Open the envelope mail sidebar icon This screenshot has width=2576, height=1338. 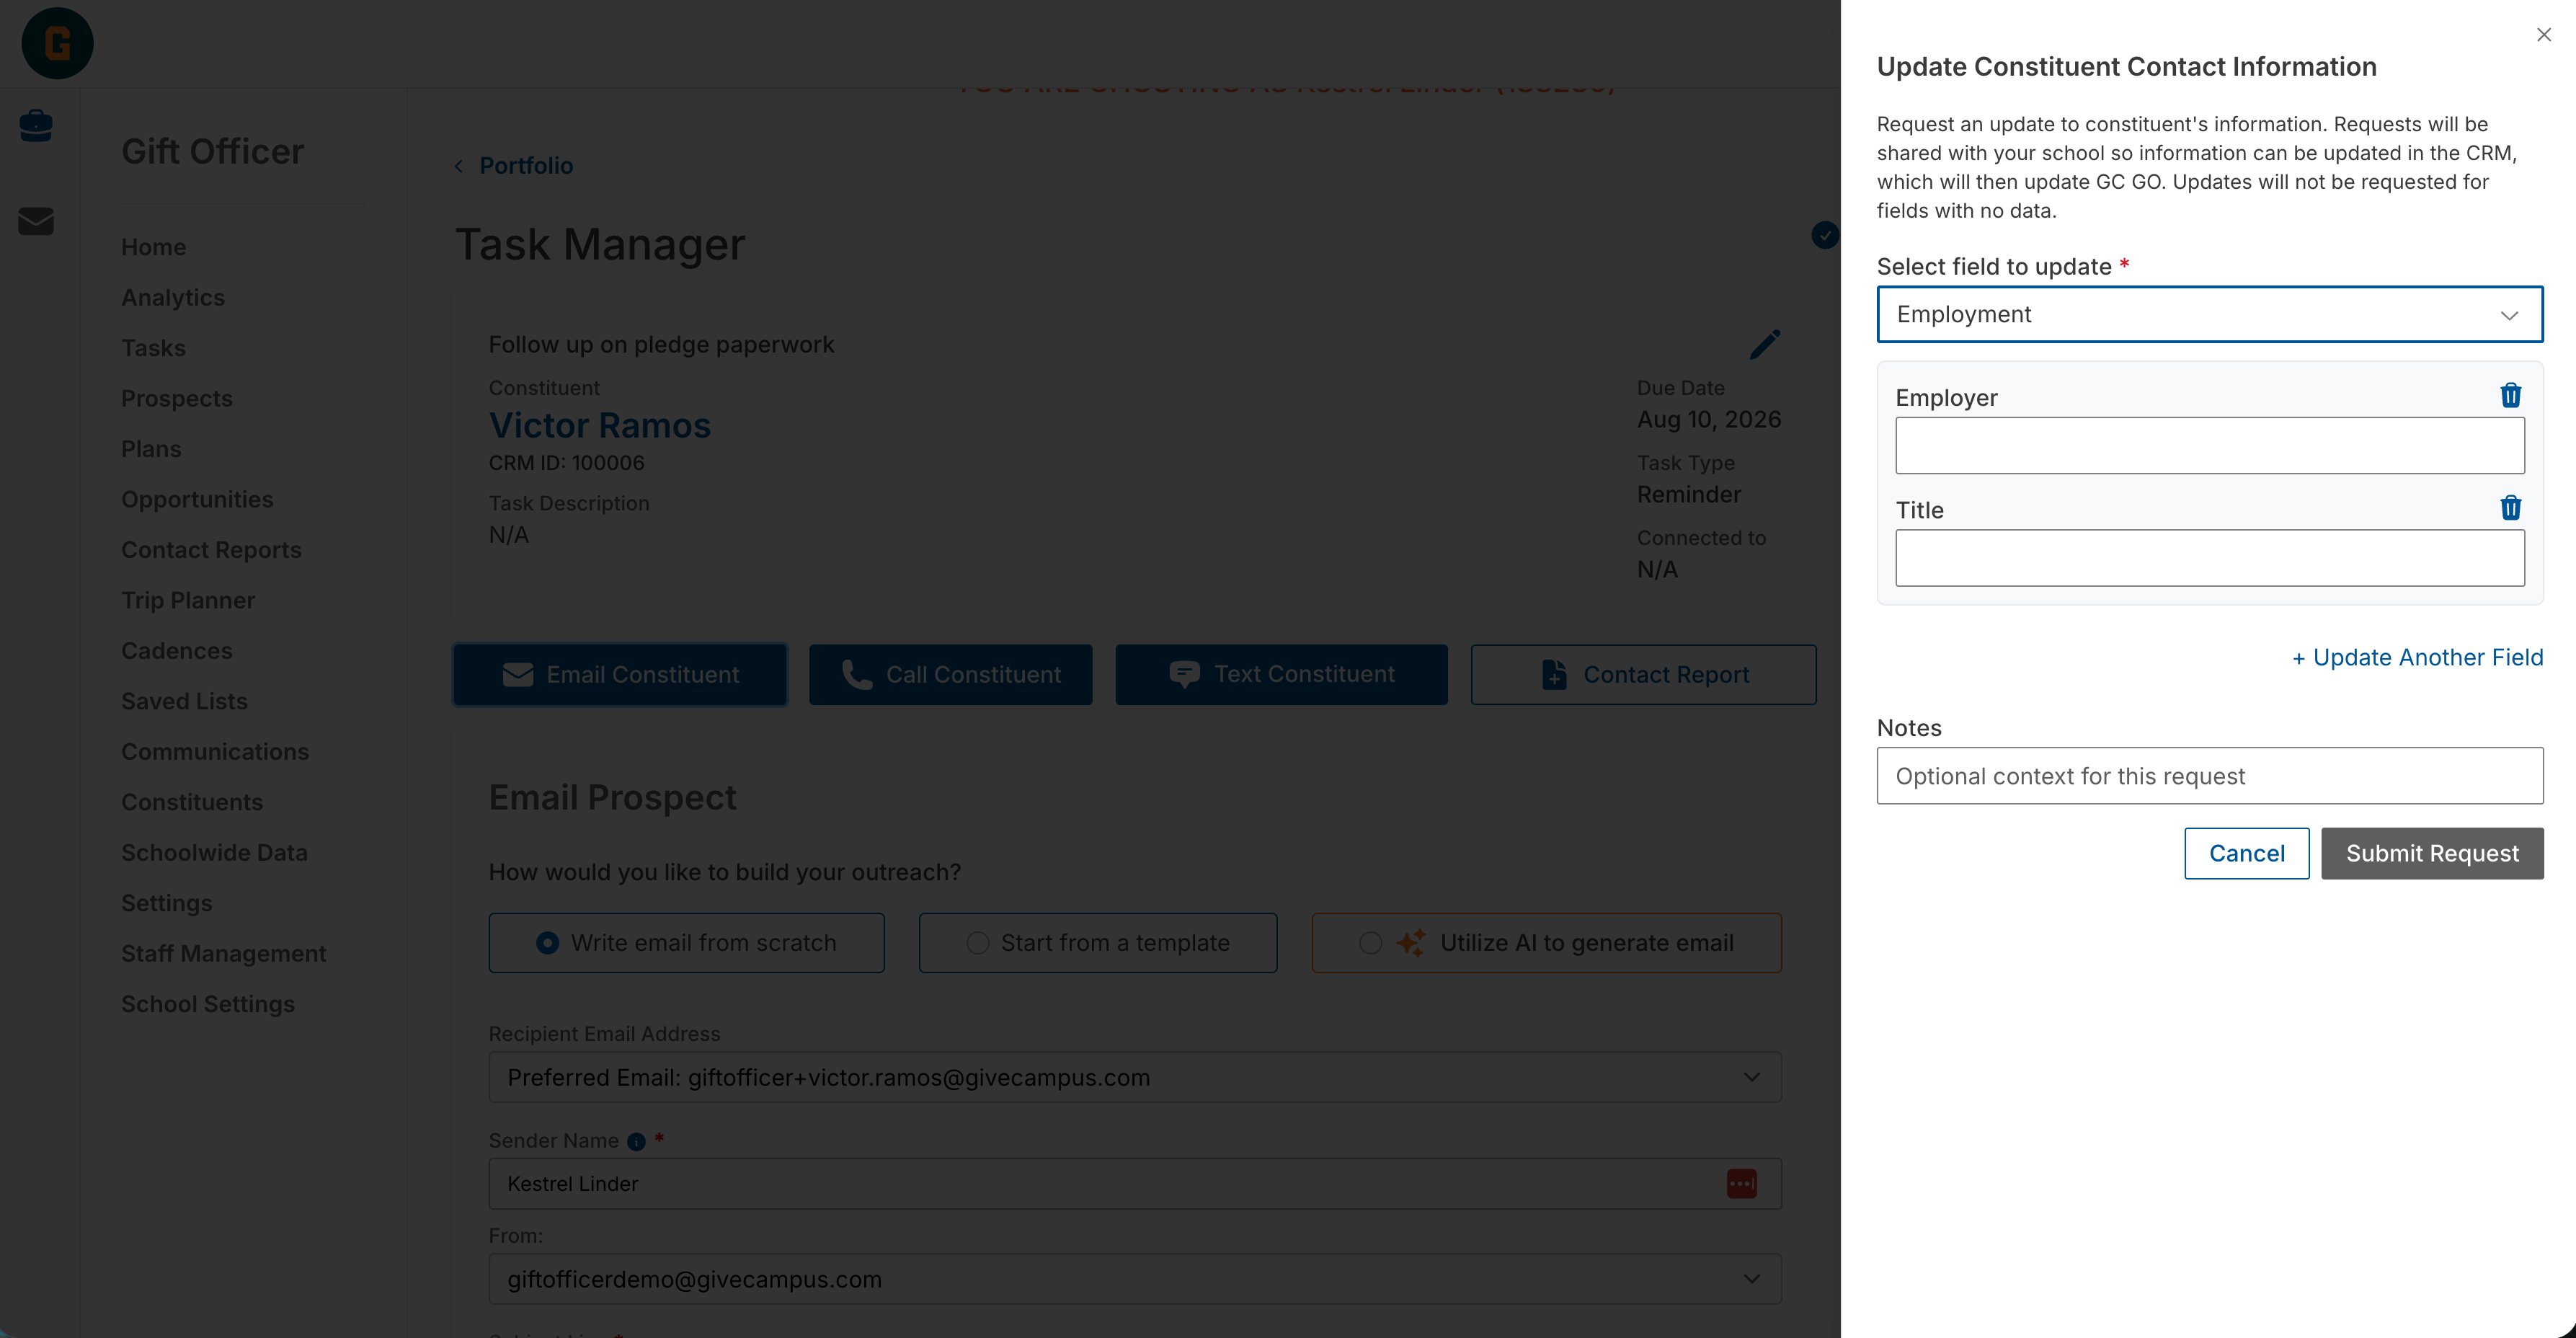point(36,221)
